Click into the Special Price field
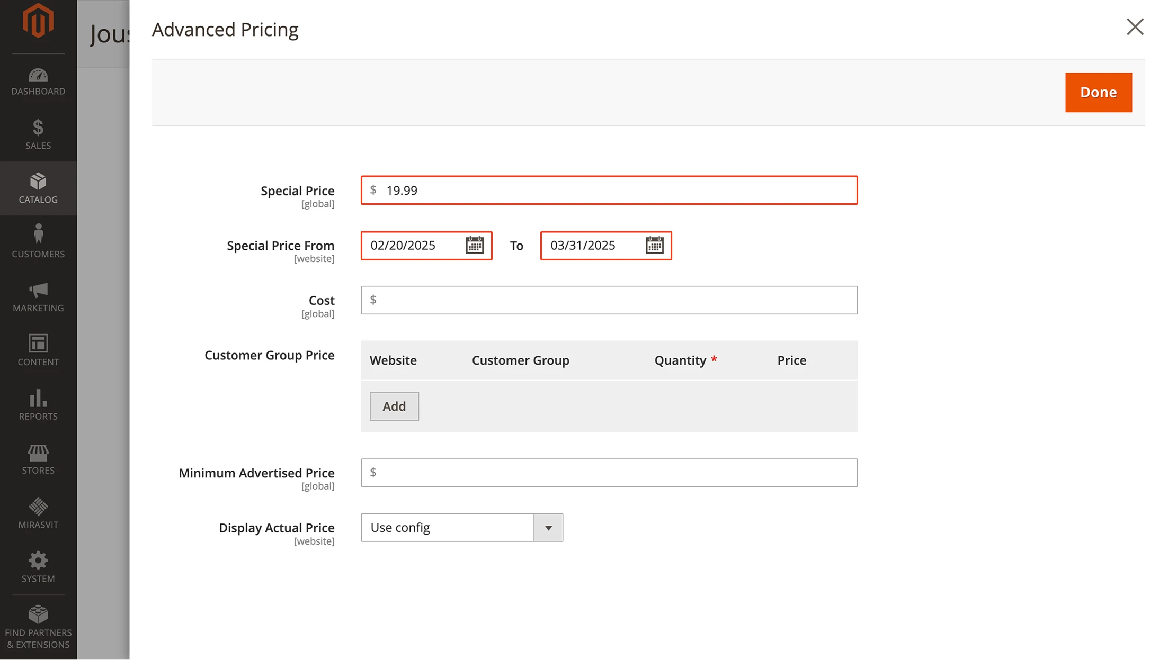Image resolution: width=1168 pixels, height=660 pixels. (x=609, y=190)
